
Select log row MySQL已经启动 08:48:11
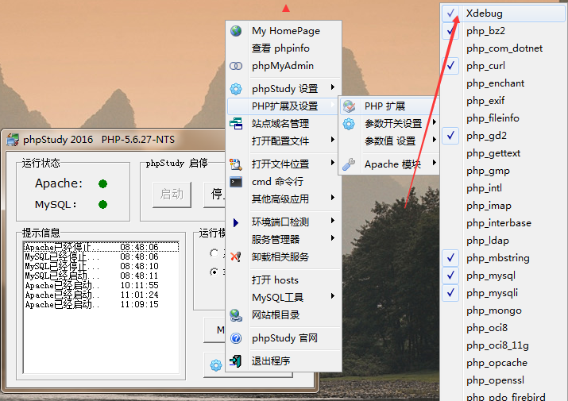tap(101, 276)
